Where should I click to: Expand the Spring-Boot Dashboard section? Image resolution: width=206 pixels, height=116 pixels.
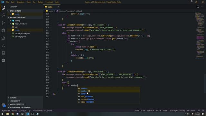point(25,107)
